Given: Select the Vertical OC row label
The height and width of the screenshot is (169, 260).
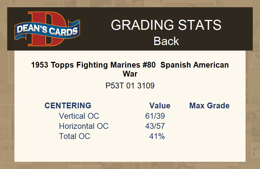Looking at the screenshot, I should pos(79,116).
